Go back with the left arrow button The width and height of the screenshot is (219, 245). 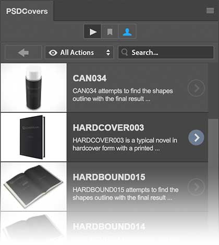click(23, 53)
